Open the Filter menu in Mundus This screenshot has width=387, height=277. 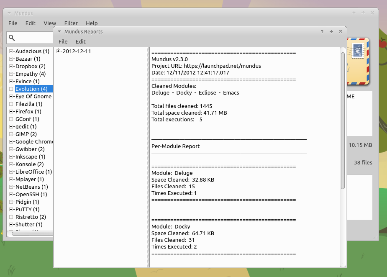[x=71, y=23]
